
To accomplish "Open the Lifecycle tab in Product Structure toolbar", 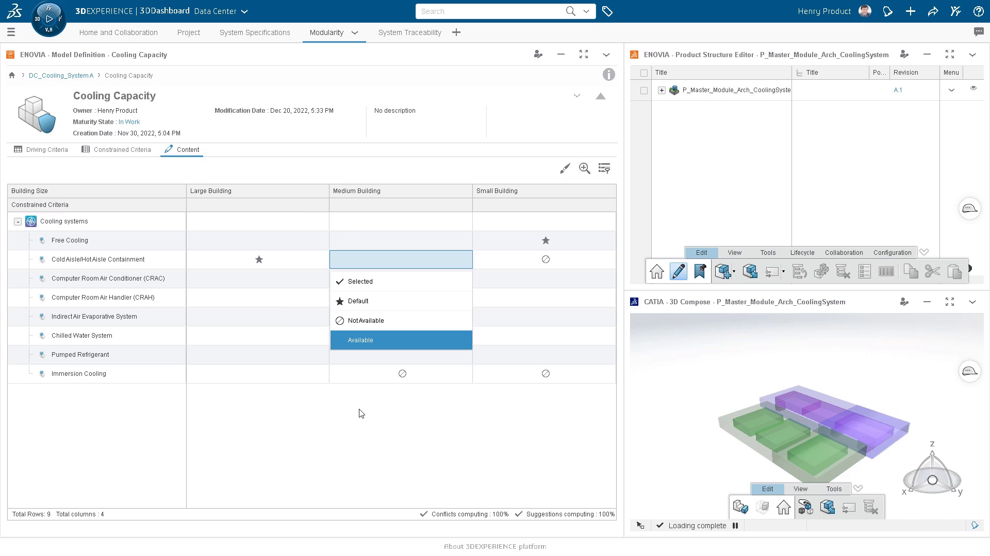I will click(802, 253).
